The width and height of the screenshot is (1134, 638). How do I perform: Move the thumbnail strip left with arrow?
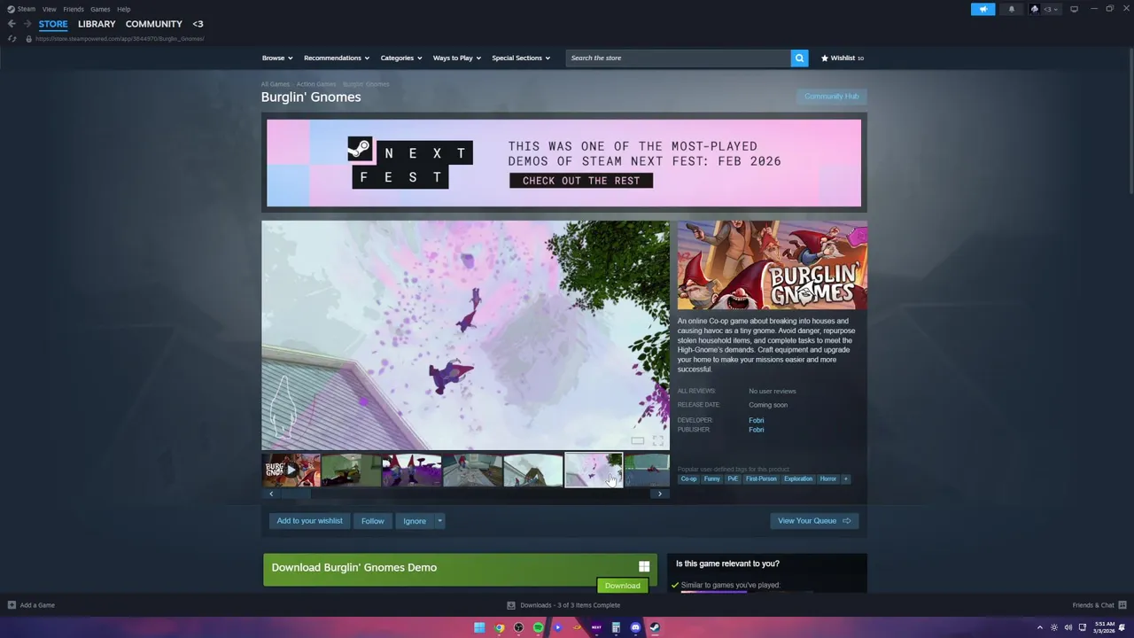(x=271, y=494)
